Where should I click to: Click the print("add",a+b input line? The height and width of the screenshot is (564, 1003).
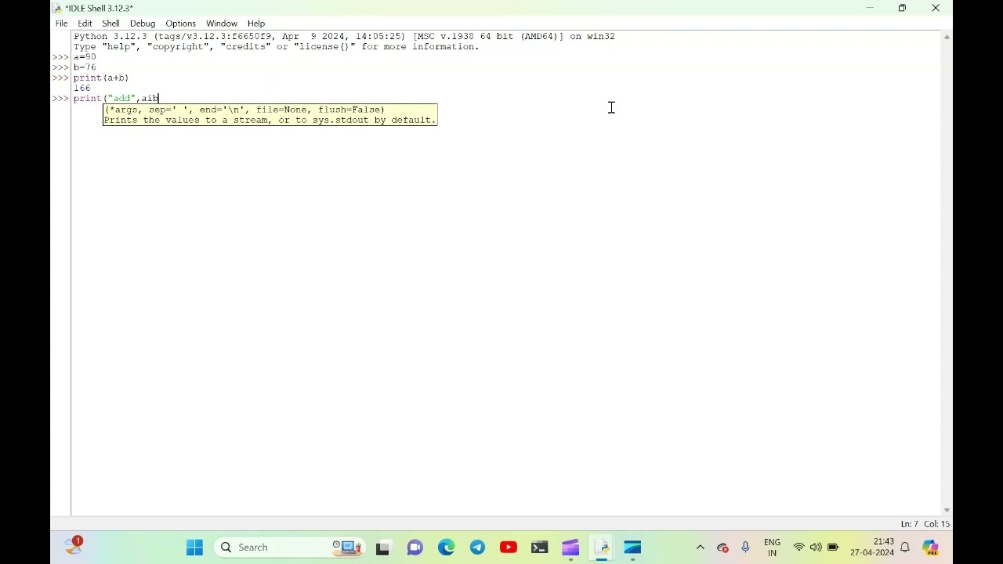116,98
